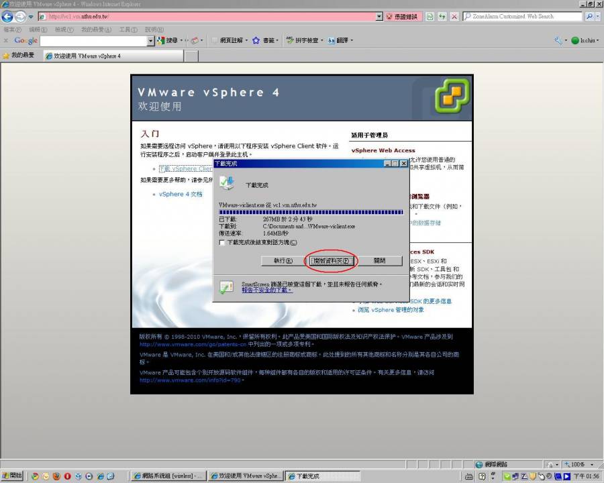Click the Refresh page icon

tap(442, 17)
